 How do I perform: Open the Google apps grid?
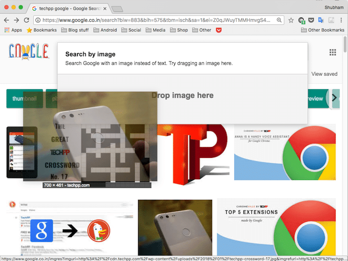(x=333, y=52)
